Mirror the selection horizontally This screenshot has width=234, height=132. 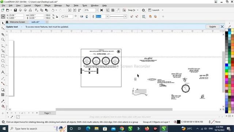click(x=82, y=16)
